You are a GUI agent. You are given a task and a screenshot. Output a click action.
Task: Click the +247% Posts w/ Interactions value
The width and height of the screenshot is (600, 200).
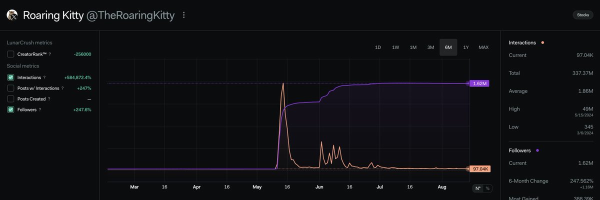(84, 88)
